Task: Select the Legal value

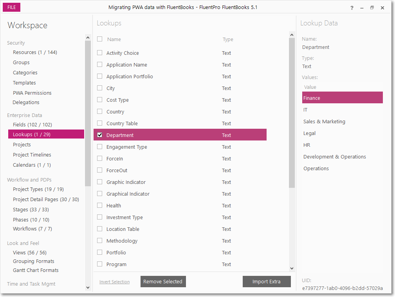Action: coord(309,133)
